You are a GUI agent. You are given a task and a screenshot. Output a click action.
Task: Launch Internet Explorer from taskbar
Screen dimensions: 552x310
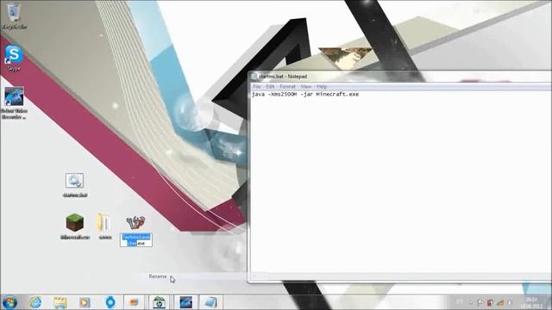click(34, 302)
